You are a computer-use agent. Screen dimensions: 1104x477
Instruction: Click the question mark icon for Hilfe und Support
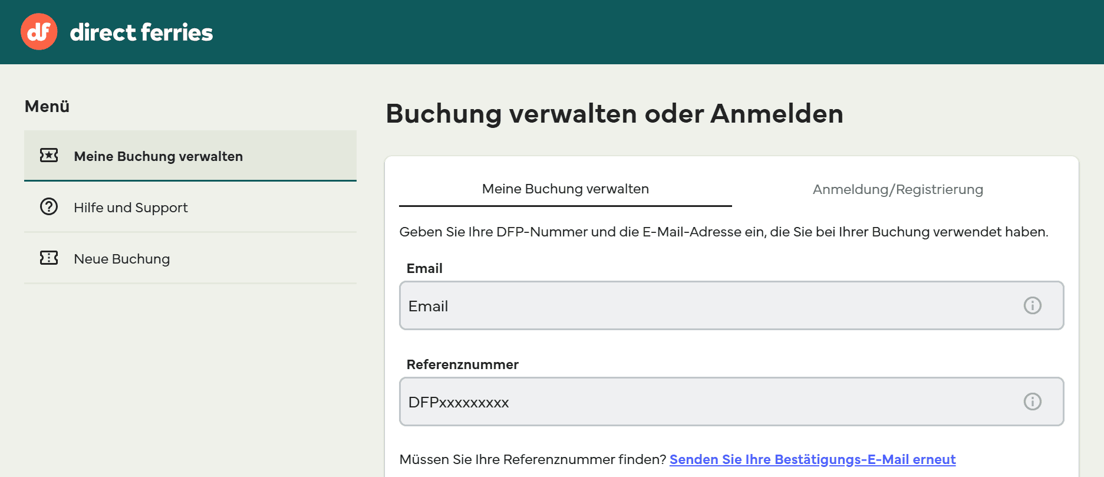(x=49, y=206)
